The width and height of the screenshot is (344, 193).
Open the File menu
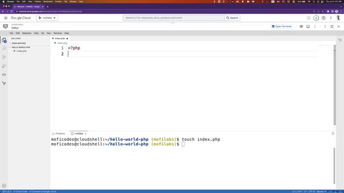click(11, 33)
